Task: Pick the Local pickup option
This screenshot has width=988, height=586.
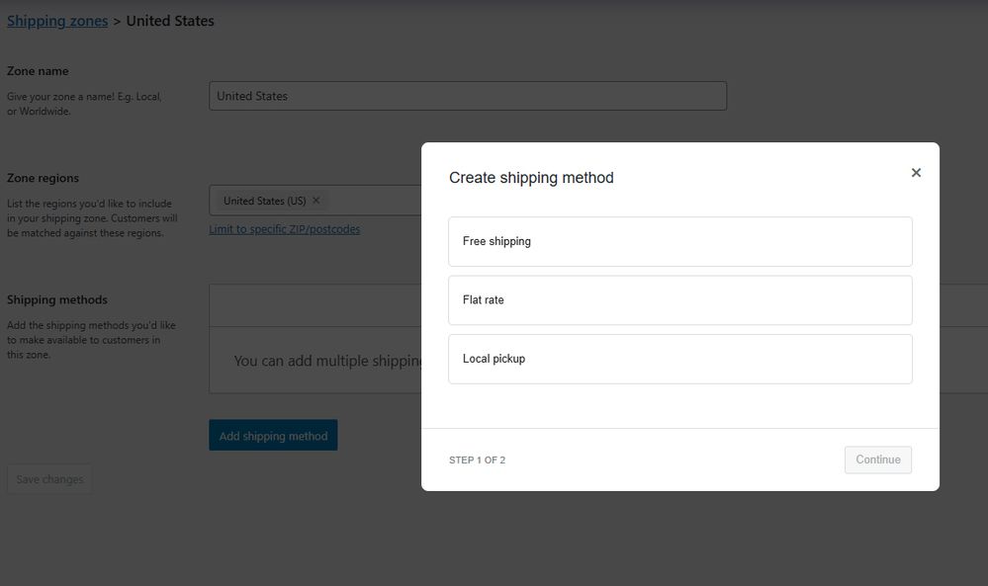Action: point(679,359)
